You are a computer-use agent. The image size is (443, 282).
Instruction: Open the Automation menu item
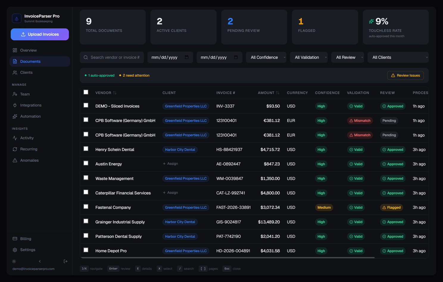click(30, 116)
